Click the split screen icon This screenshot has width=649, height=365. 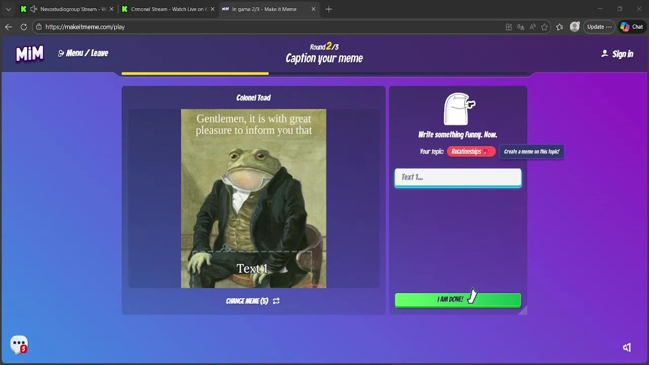(509, 27)
